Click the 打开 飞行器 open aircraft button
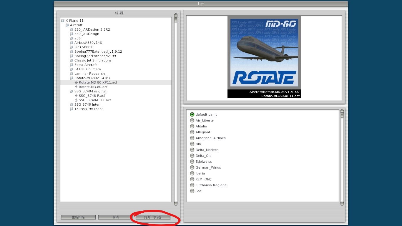 pyautogui.click(x=153, y=217)
